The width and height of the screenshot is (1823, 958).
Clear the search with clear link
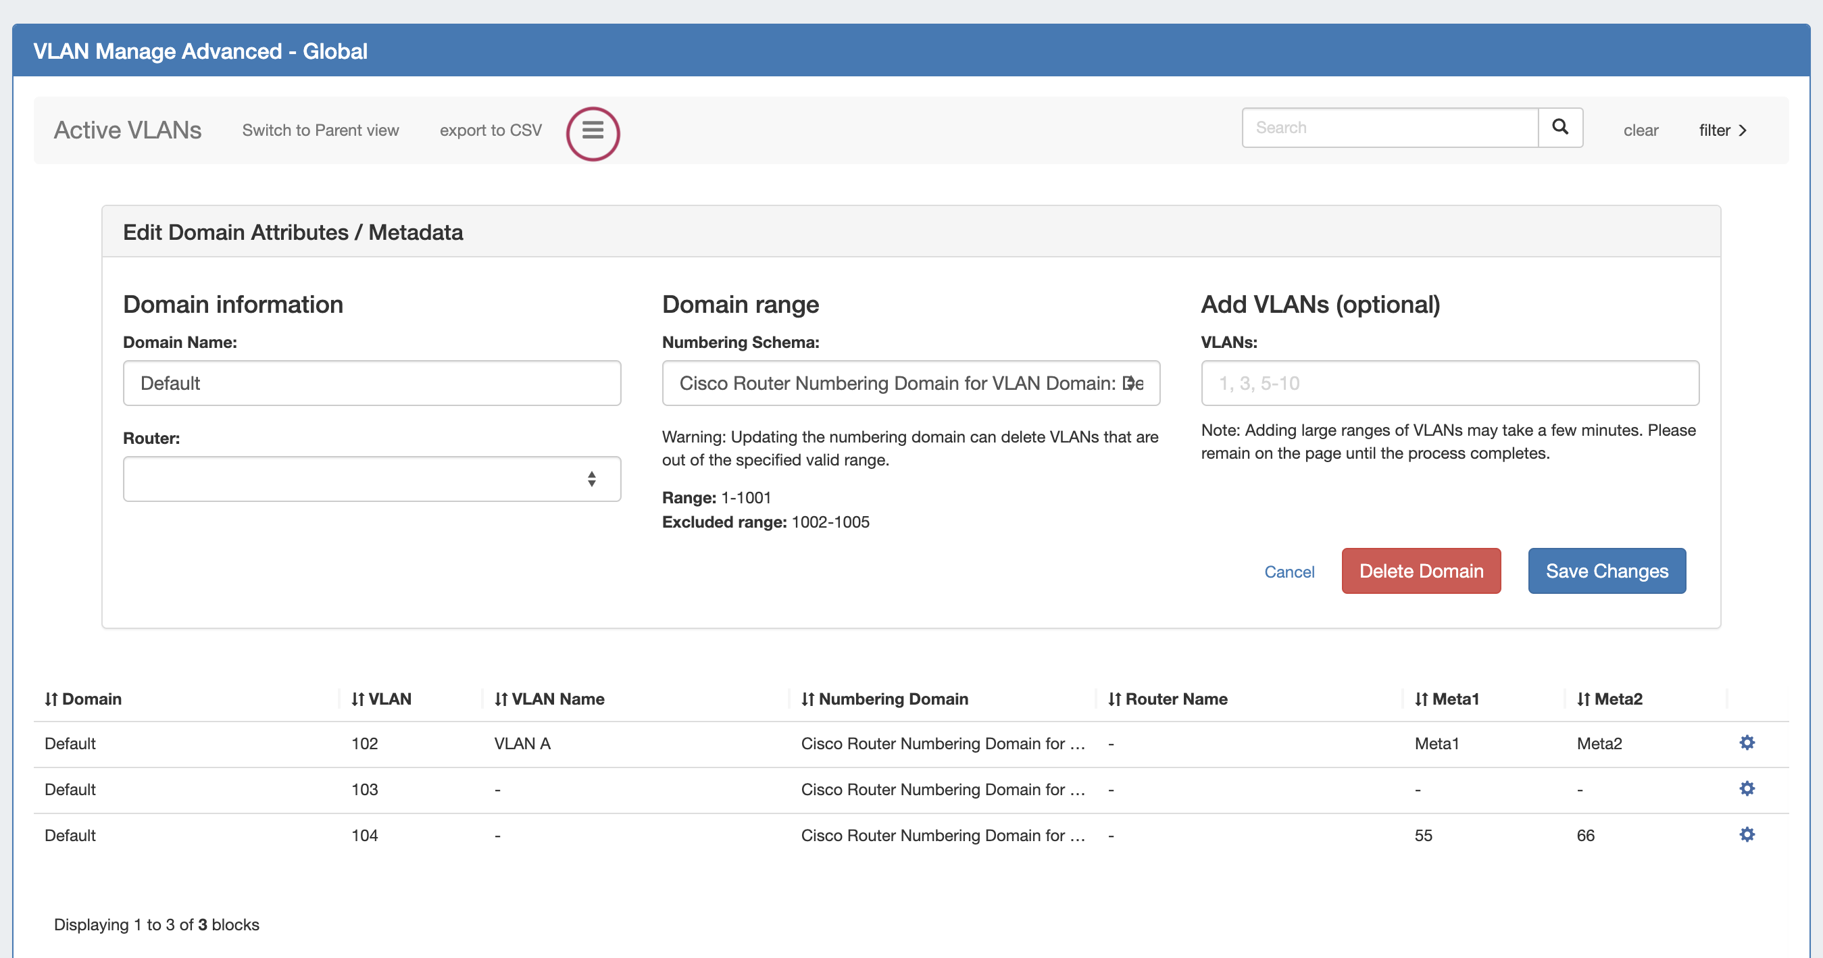tap(1640, 130)
